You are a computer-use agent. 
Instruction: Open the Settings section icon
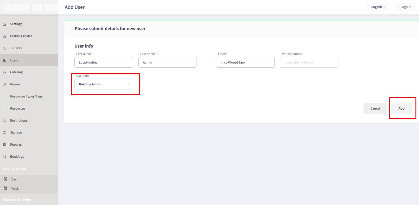(x=4, y=24)
